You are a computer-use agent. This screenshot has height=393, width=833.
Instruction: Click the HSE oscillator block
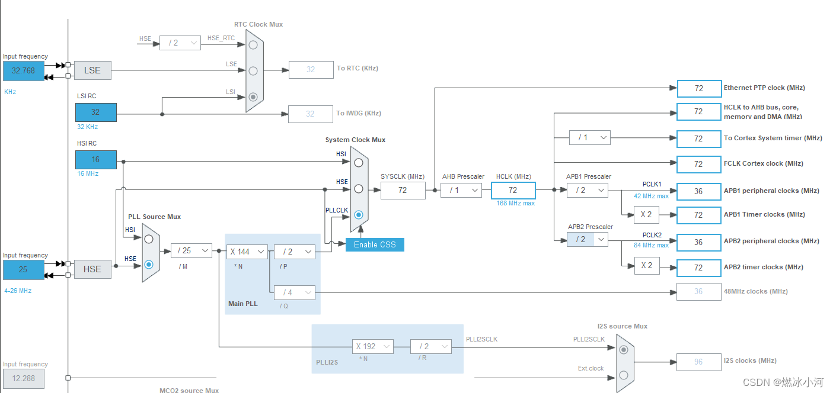92,269
